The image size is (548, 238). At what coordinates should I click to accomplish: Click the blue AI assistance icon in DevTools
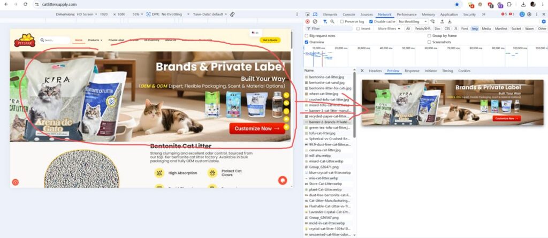pos(522,14)
